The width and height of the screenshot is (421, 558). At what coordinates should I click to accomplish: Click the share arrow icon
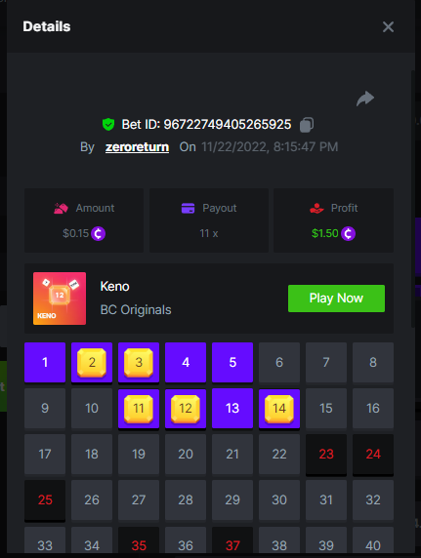click(x=365, y=99)
